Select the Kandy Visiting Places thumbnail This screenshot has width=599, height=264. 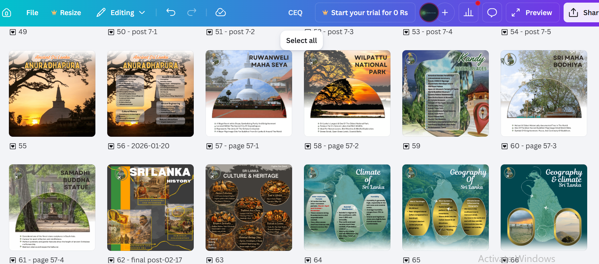click(x=446, y=93)
